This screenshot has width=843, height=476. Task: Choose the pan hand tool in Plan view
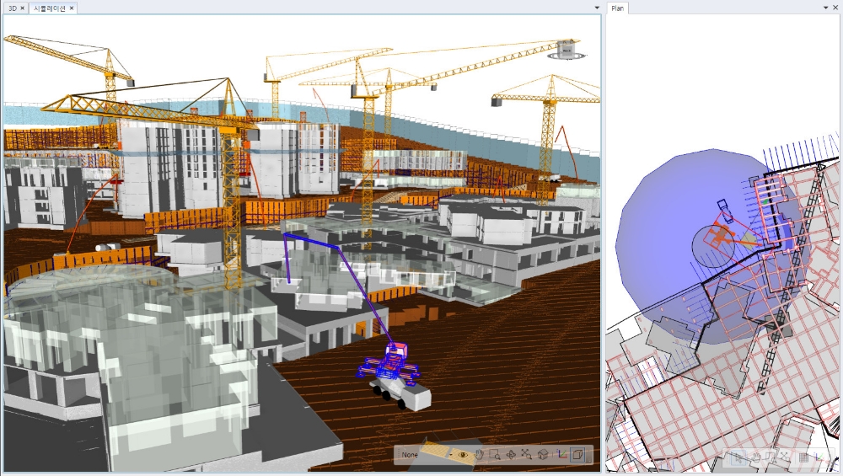click(x=754, y=457)
